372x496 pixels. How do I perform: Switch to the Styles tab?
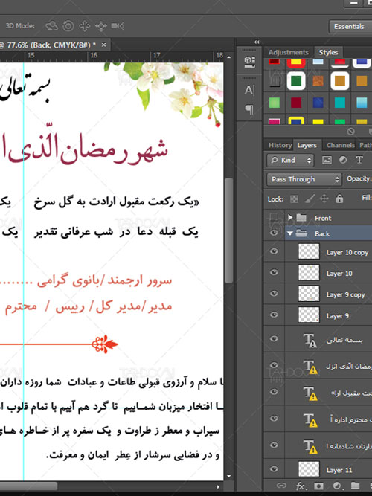click(328, 52)
